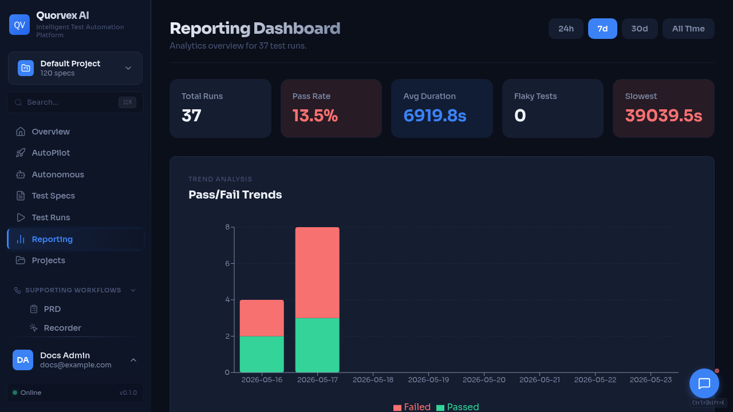The image size is (733, 412).
Task: Expand the Docs Admin account menu chevron
Action: (133, 360)
